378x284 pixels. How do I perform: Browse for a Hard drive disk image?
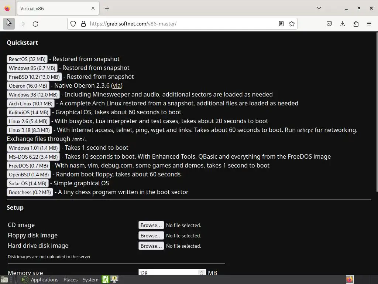pos(151,246)
